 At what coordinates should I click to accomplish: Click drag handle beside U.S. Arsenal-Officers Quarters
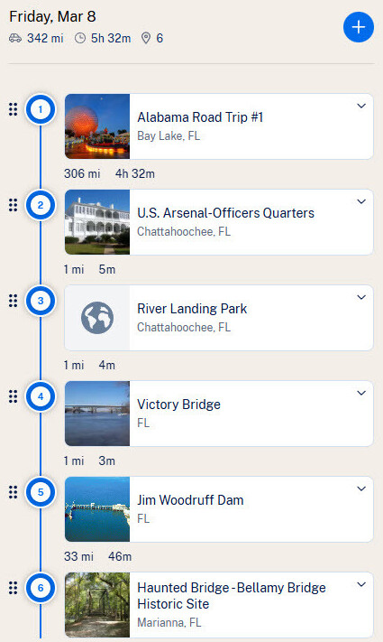14,205
